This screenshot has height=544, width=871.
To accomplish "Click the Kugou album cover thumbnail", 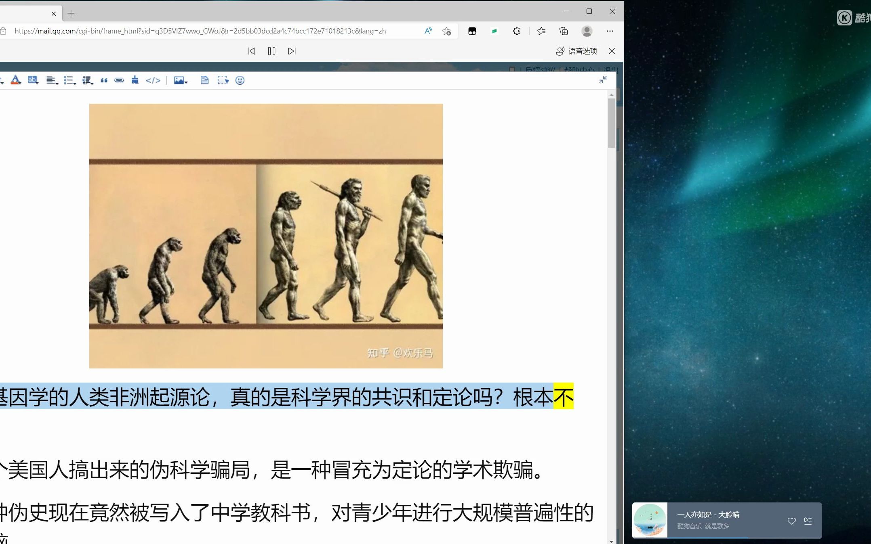I will [650, 520].
